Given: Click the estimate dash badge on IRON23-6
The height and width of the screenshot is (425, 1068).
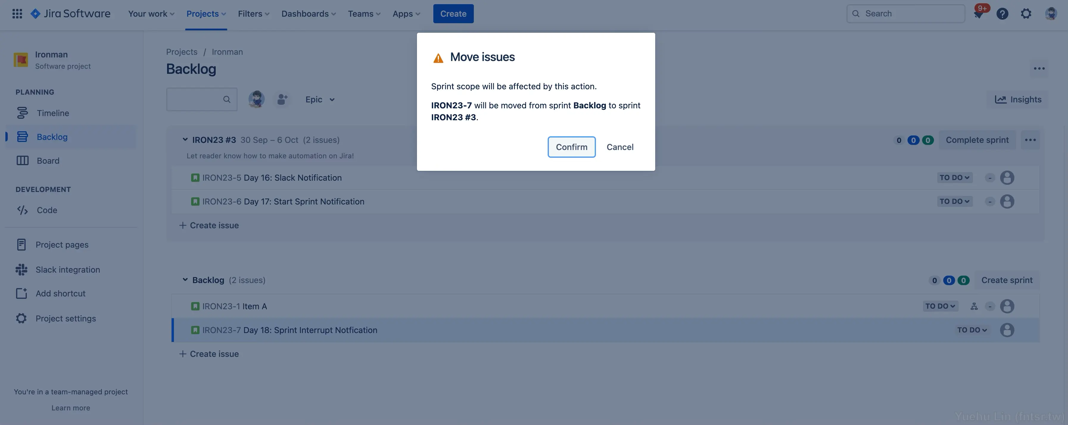Looking at the screenshot, I should (990, 201).
